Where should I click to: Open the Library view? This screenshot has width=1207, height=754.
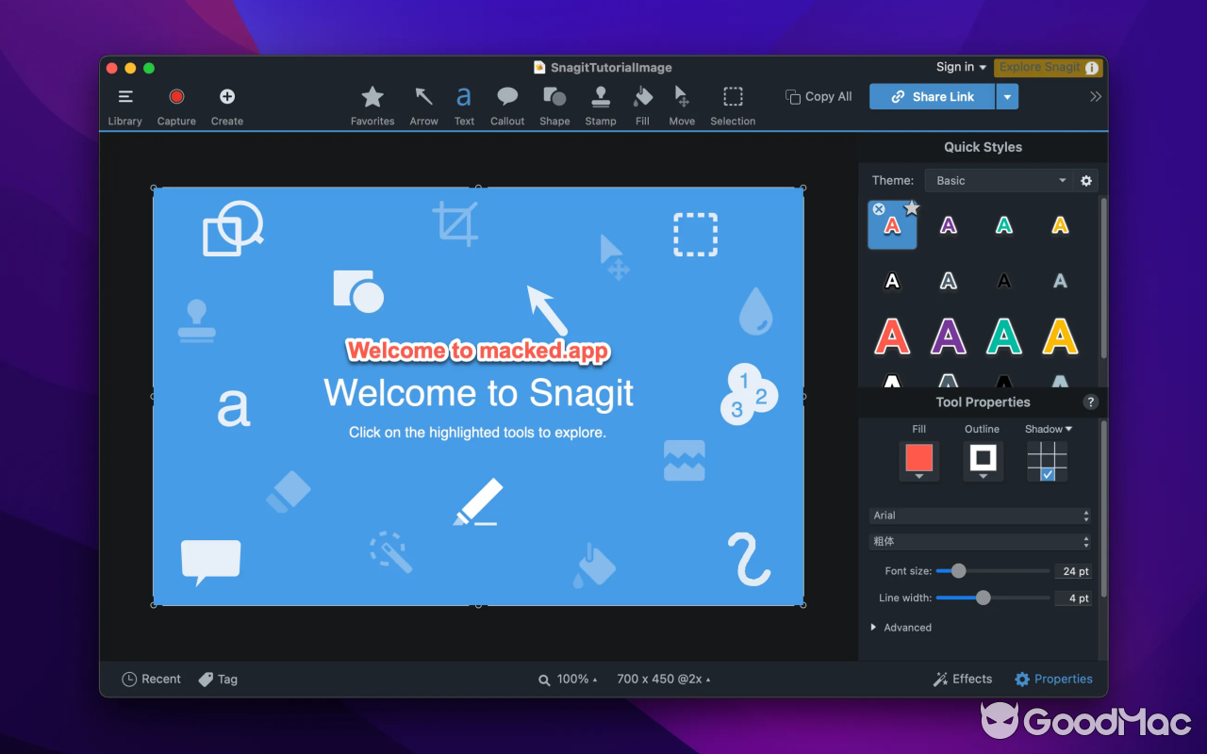tap(125, 104)
